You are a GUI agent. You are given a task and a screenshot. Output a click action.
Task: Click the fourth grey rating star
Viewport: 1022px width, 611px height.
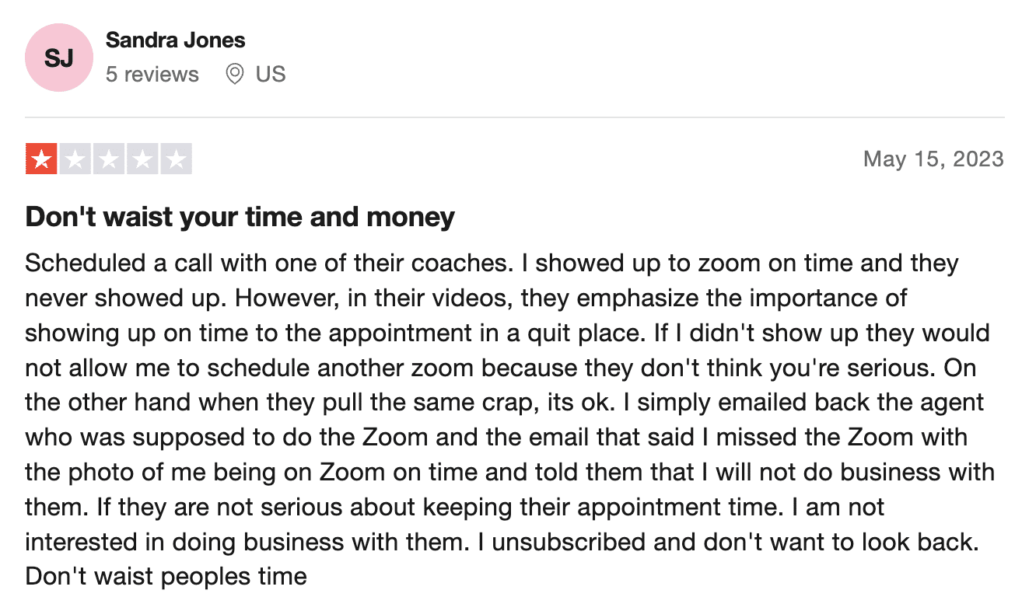coord(142,159)
